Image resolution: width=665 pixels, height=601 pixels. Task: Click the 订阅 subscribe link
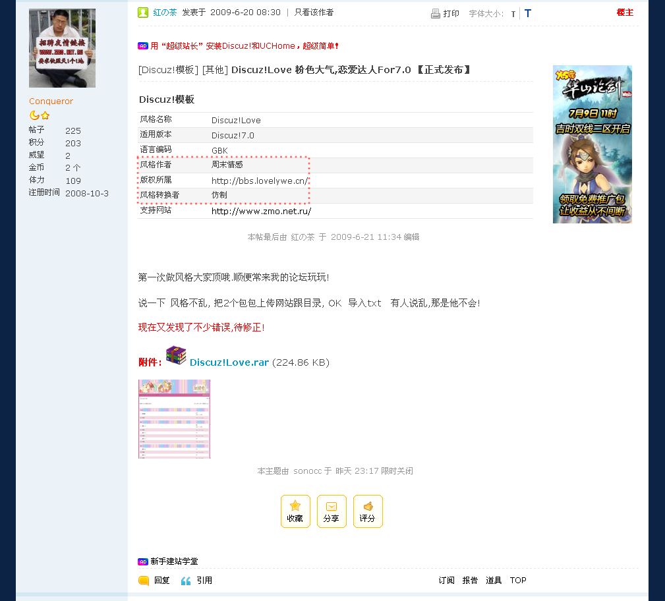click(x=447, y=581)
